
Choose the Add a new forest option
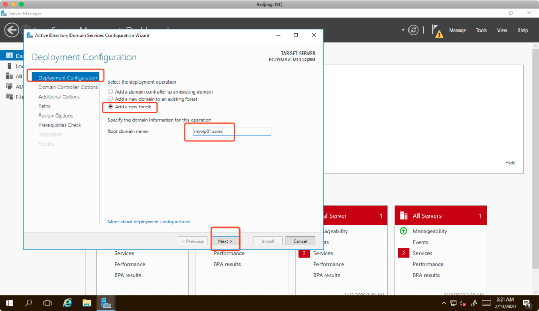tap(111, 107)
